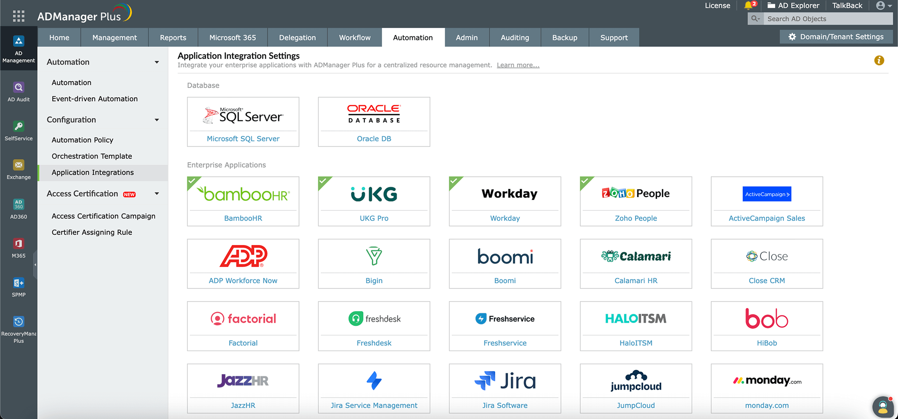Screen dimensions: 898x419
Task: Click the UKG logo tile
Action: pos(374,194)
